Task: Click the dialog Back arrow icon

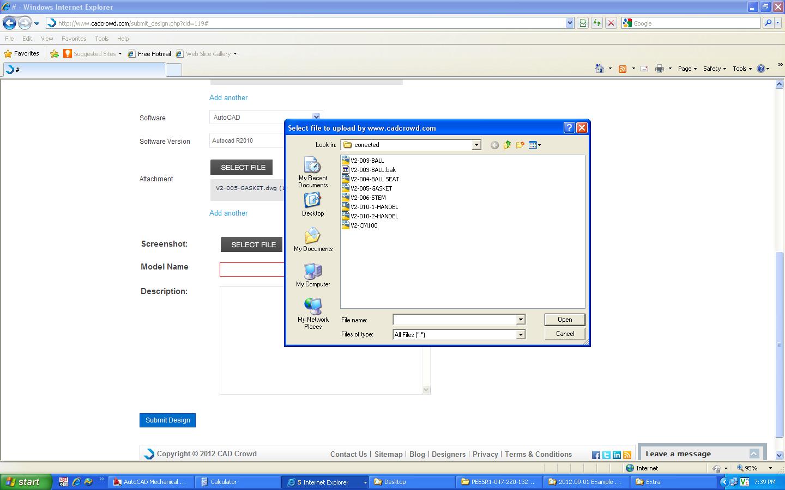Action: [494, 145]
